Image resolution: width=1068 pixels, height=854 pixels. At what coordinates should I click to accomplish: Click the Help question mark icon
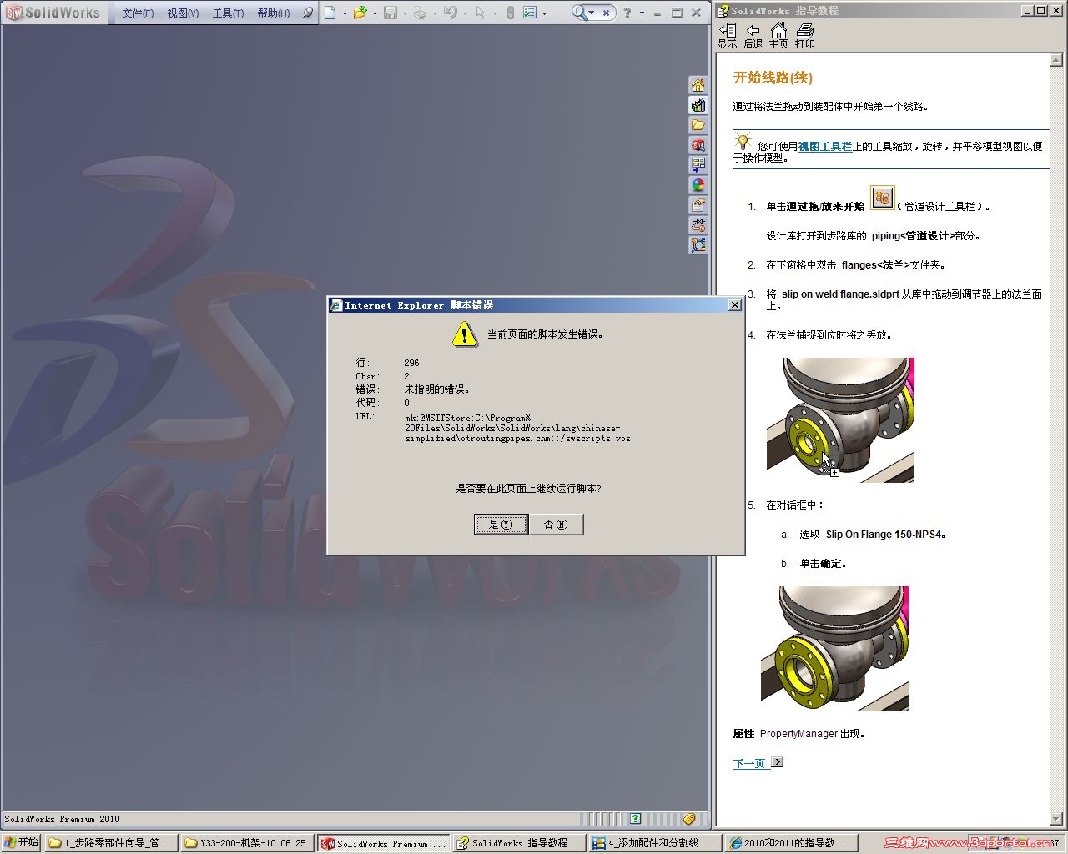(x=627, y=13)
